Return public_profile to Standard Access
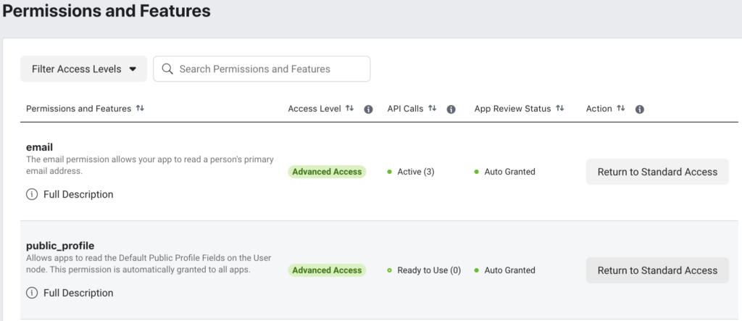Viewport: 742px width, 321px height. tap(657, 270)
